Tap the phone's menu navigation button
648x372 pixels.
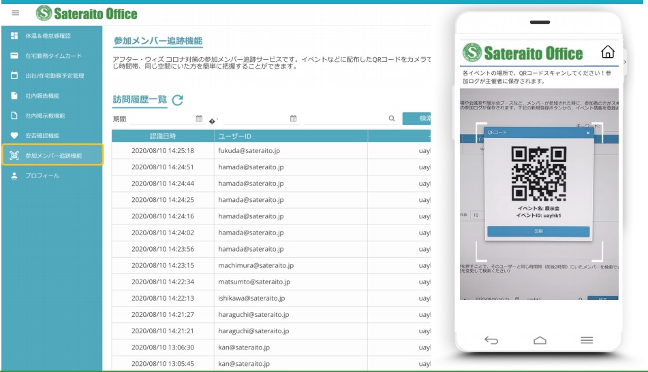click(x=587, y=340)
